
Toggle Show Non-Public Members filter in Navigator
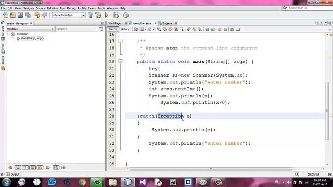[32, 167]
